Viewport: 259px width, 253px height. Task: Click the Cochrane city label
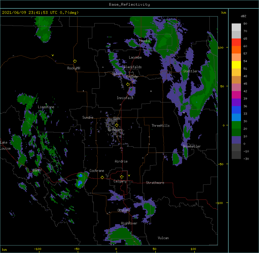pyautogui.click(x=97, y=171)
